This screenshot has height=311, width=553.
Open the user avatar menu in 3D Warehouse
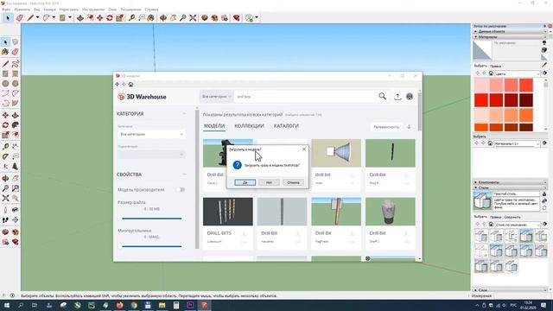[410, 96]
